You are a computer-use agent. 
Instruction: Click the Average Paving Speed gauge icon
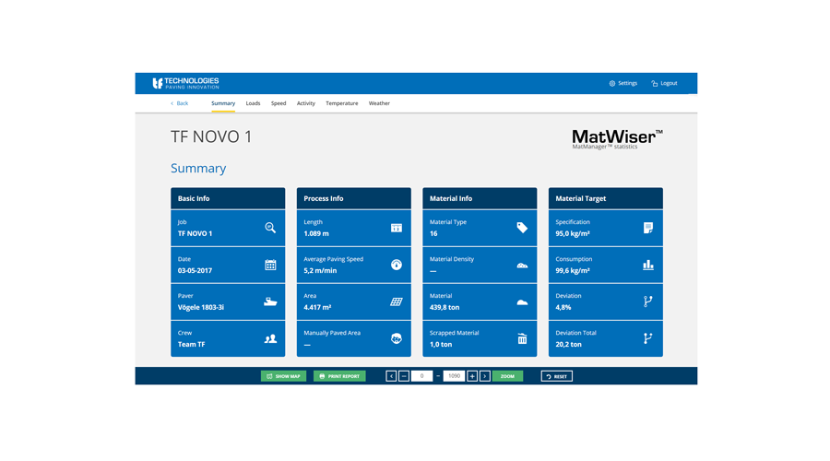click(x=397, y=265)
